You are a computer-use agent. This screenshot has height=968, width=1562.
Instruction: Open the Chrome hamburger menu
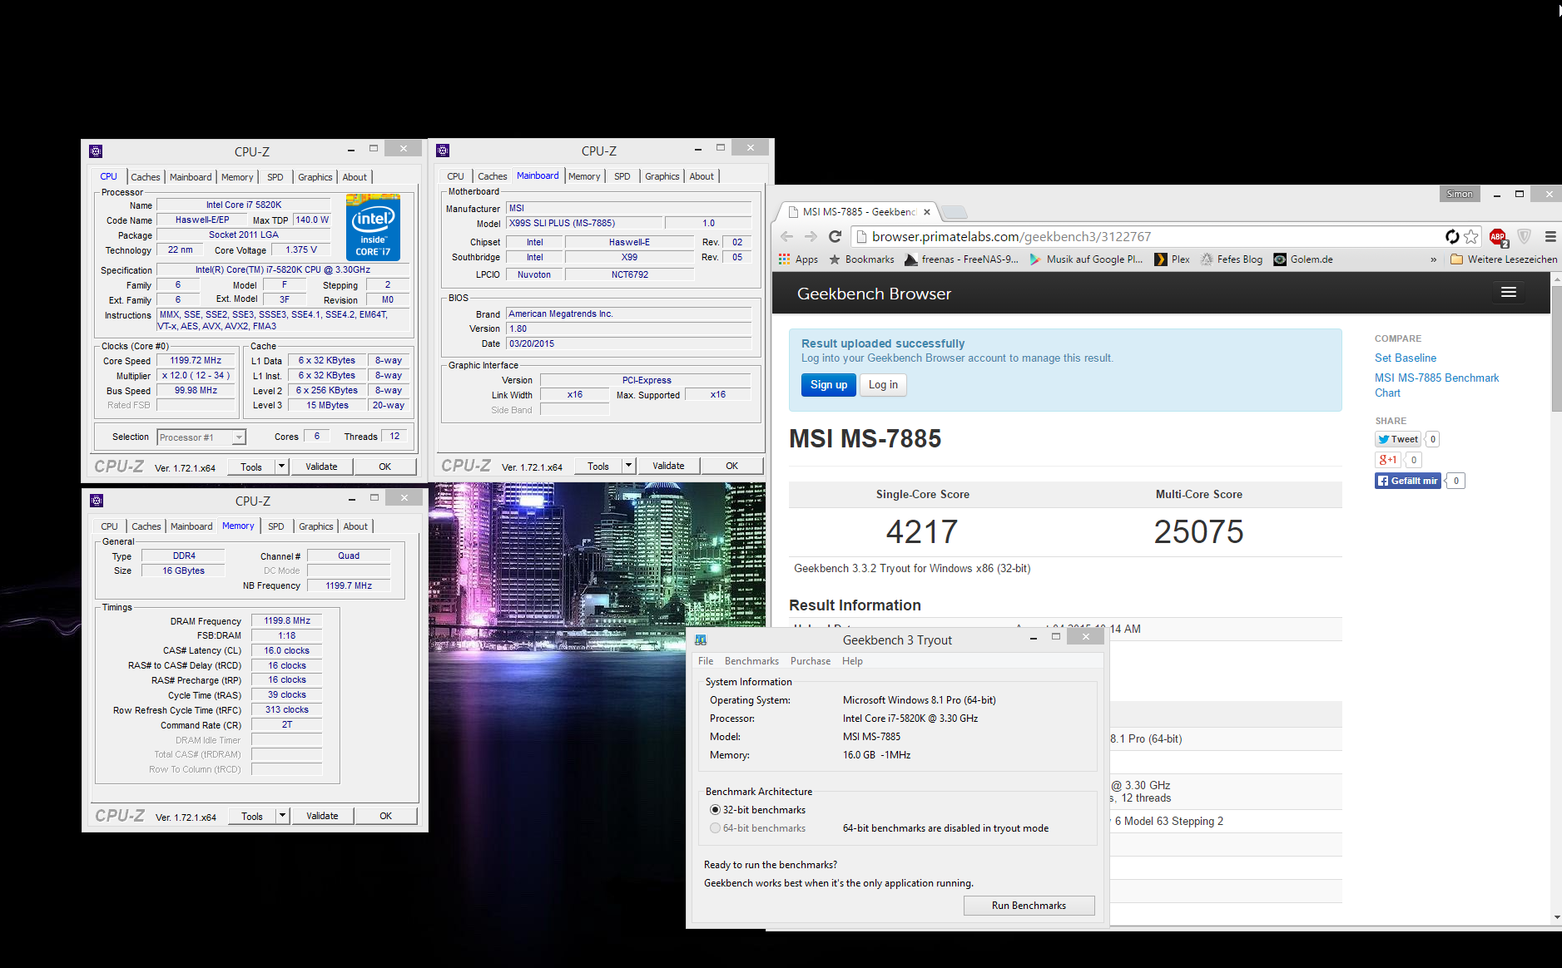(1550, 236)
